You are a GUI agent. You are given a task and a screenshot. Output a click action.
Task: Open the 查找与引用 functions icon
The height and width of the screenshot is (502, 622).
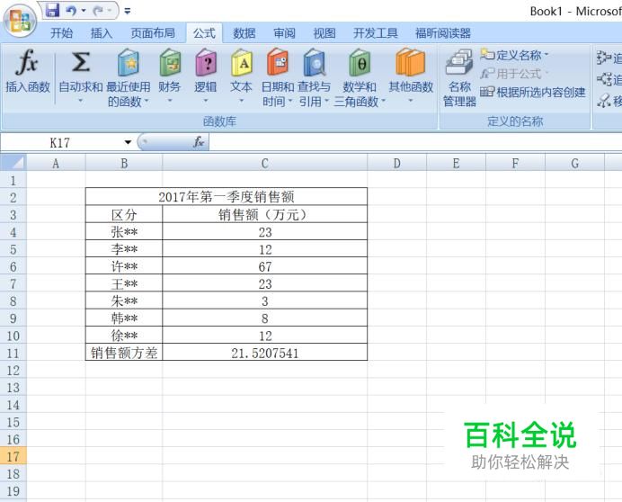[x=315, y=63]
